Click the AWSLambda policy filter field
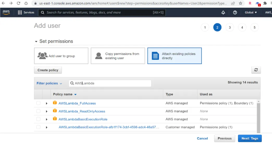Viewport: 272px width, 145px height. coord(110,83)
